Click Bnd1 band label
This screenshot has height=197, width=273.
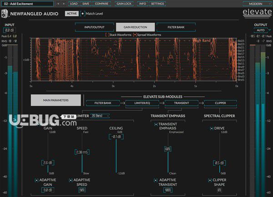241,80
